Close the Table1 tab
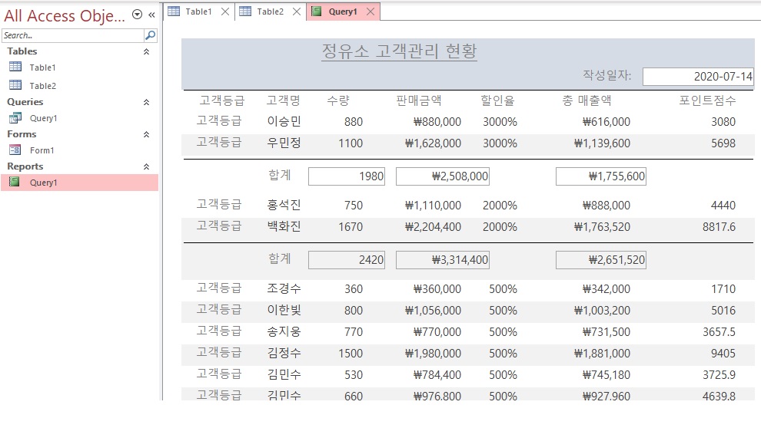This screenshot has height=428, width=761. pos(224,12)
